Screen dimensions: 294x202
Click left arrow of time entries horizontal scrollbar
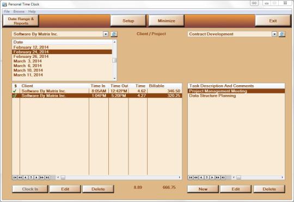pos(58,177)
